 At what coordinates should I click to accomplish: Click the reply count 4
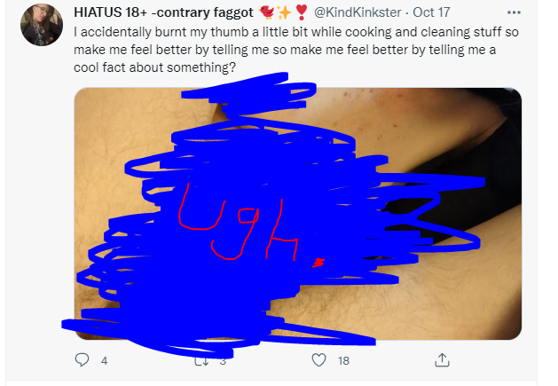coord(104,361)
